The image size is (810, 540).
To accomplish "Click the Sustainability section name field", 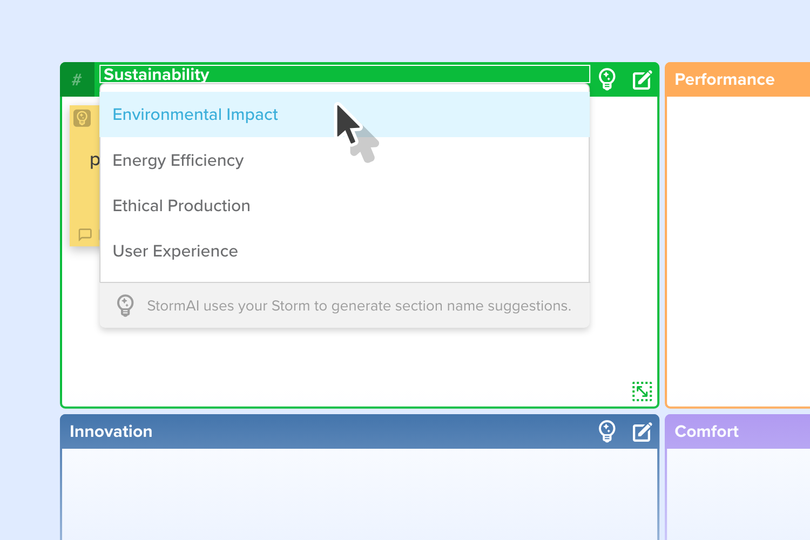I will point(345,74).
